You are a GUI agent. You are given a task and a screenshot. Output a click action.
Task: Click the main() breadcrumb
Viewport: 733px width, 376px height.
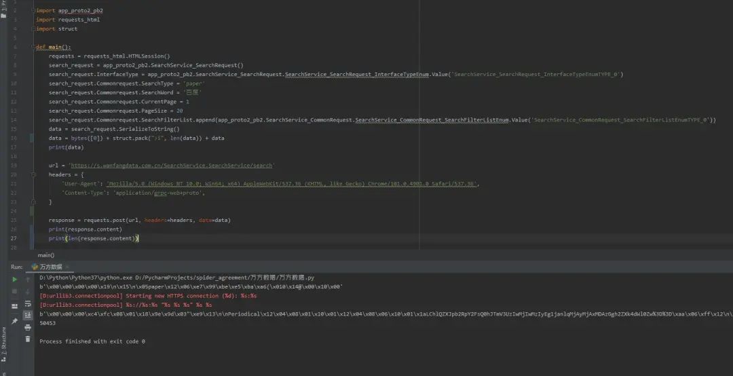46,255
